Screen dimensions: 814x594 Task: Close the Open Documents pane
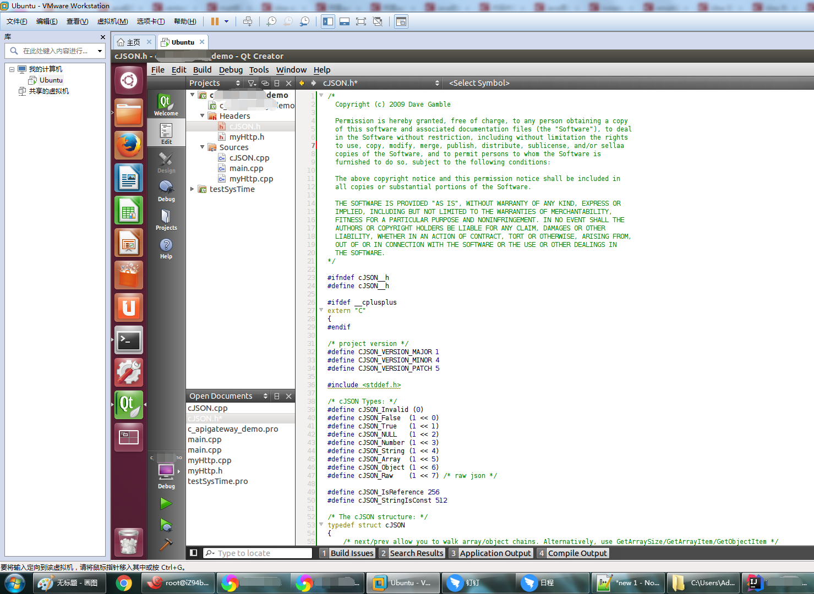(x=288, y=396)
